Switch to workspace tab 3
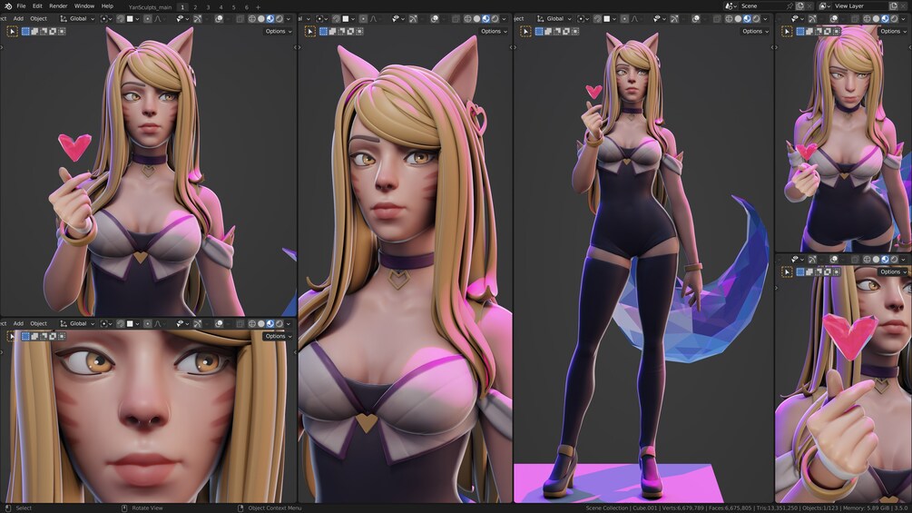Screen dimensions: 912x513 click(x=208, y=7)
